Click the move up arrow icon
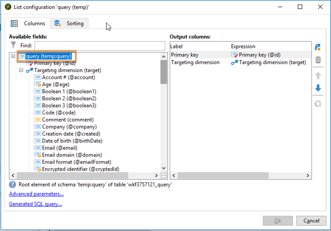This screenshot has width=331, height=231. (318, 76)
